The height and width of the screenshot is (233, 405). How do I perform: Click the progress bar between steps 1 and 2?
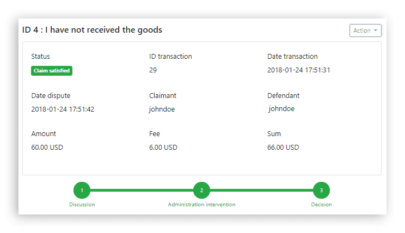pyautogui.click(x=142, y=190)
